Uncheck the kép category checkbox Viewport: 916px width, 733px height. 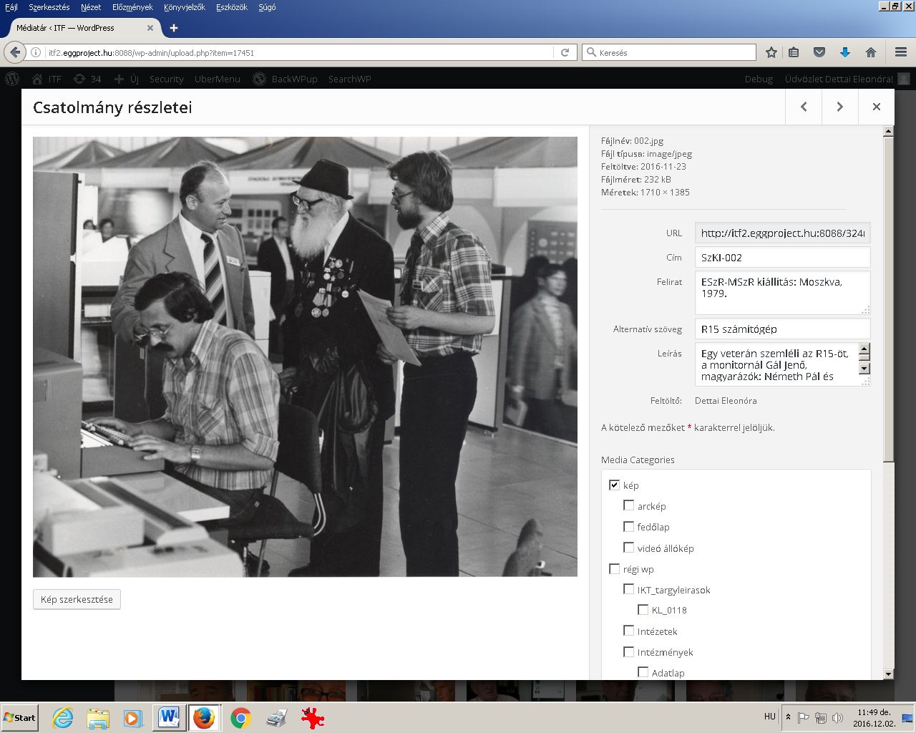click(x=614, y=485)
